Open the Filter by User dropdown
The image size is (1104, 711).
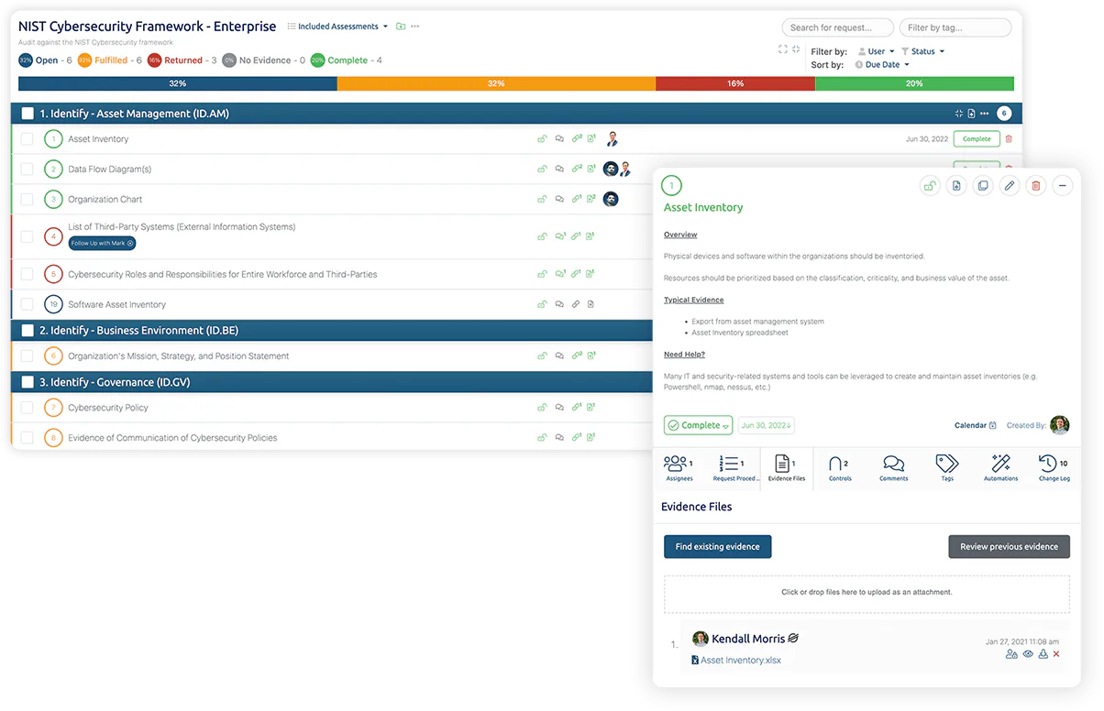coord(876,51)
